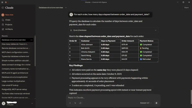
Task: Click 'Bob Smith' table cell
Action: tap(85, 48)
